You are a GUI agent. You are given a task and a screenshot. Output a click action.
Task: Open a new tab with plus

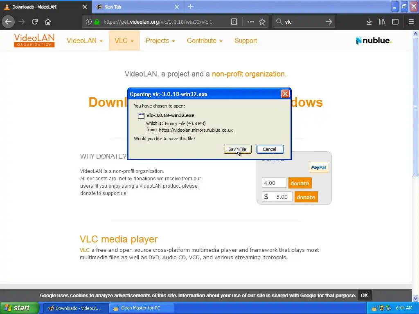click(x=191, y=7)
